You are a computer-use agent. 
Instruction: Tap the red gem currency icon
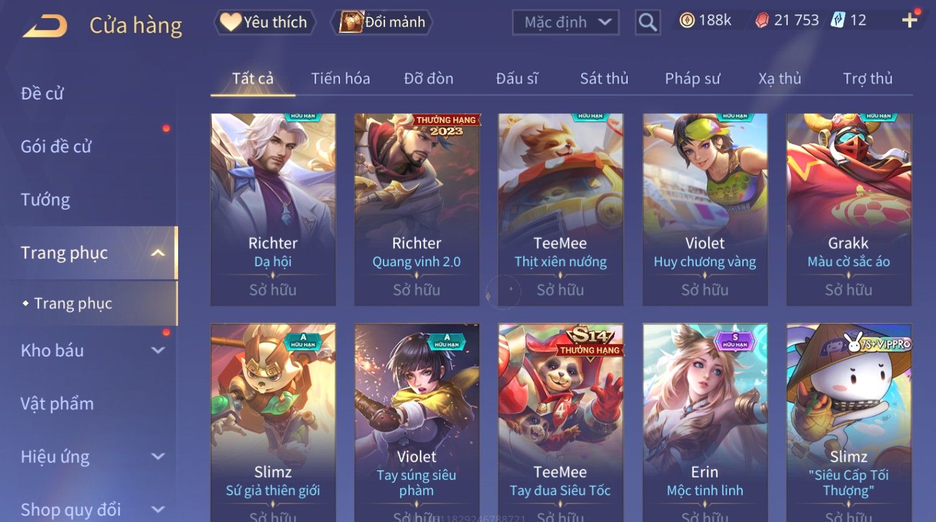[762, 21]
